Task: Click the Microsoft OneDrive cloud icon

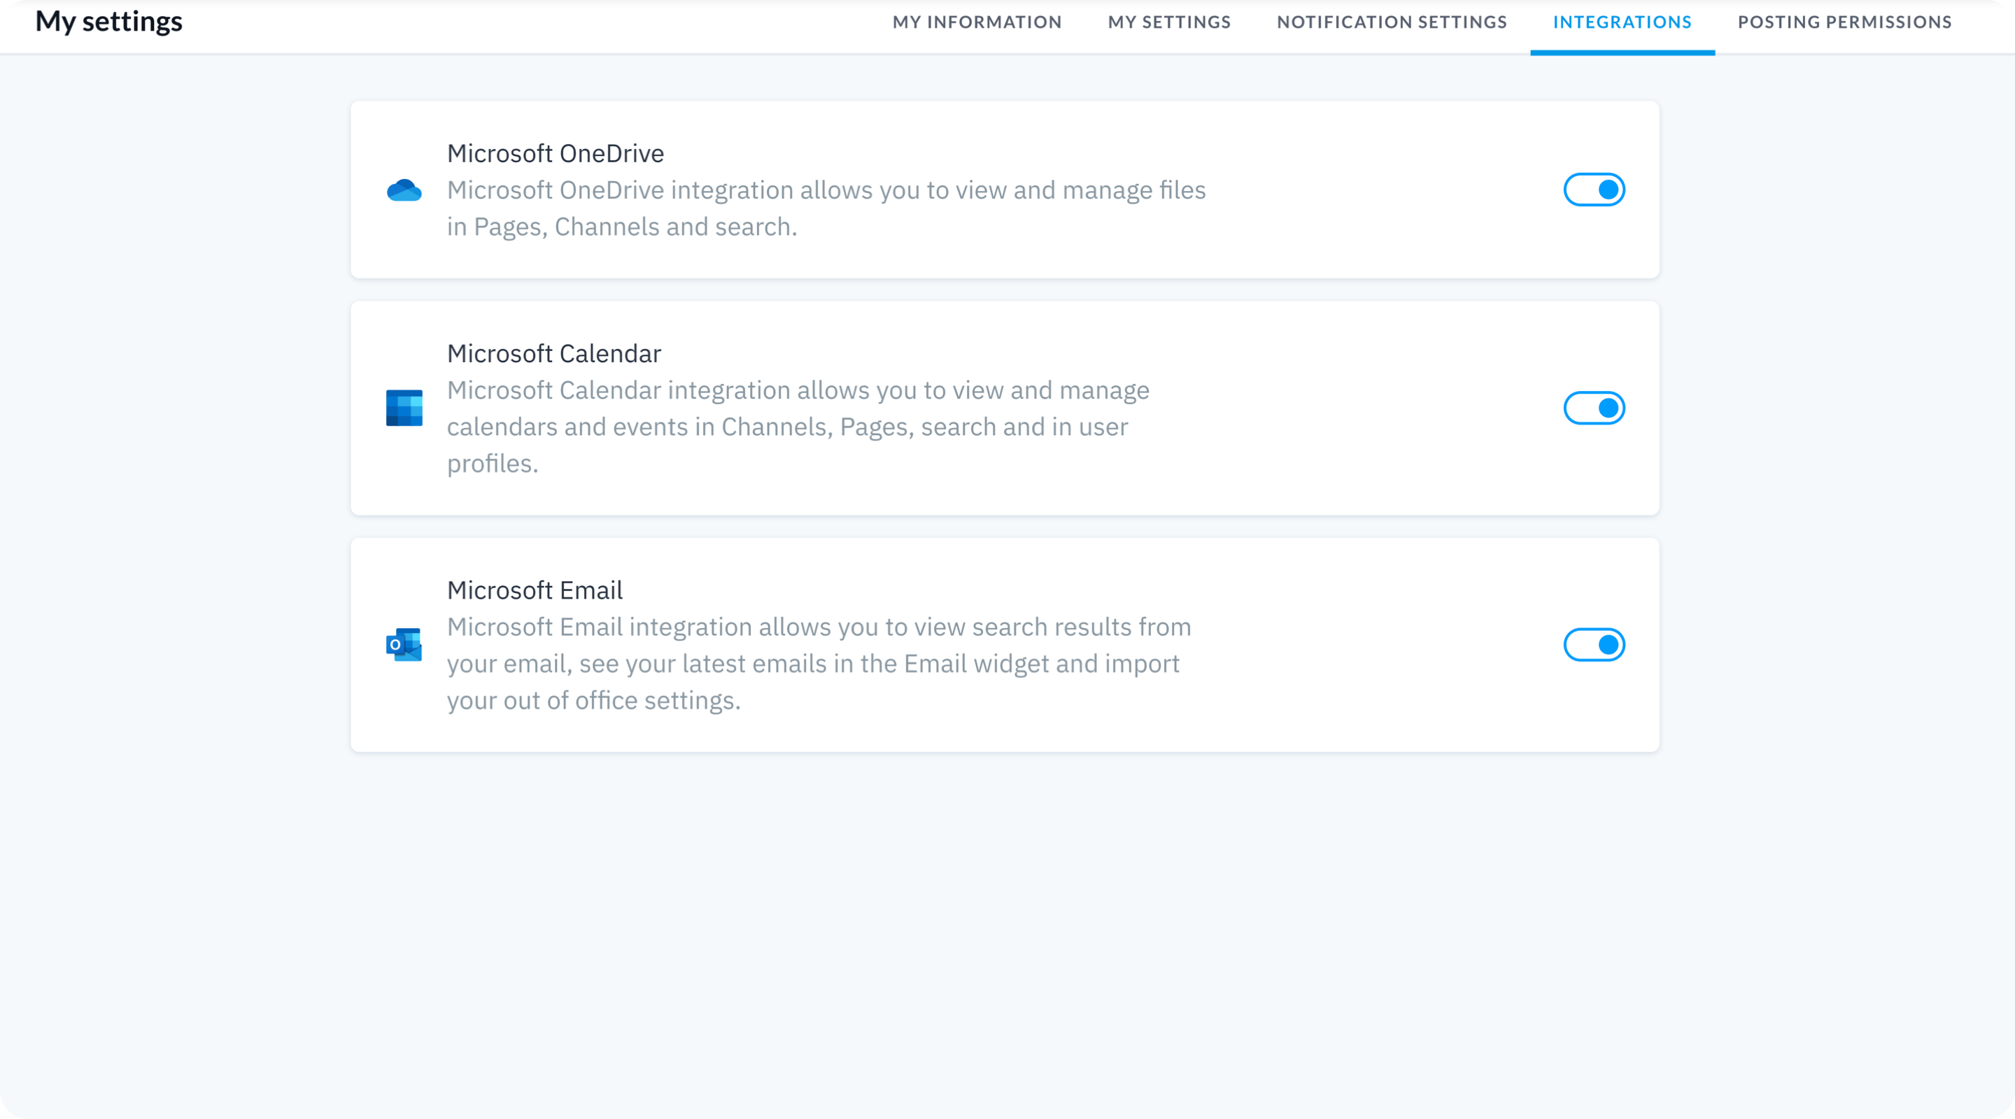Action: (404, 190)
